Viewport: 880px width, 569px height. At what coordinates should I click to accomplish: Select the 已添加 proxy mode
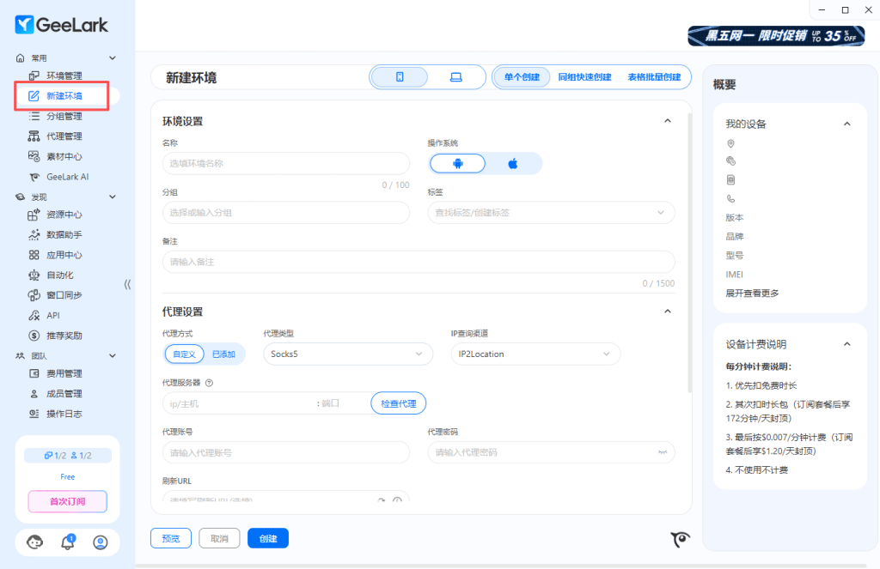tap(225, 354)
